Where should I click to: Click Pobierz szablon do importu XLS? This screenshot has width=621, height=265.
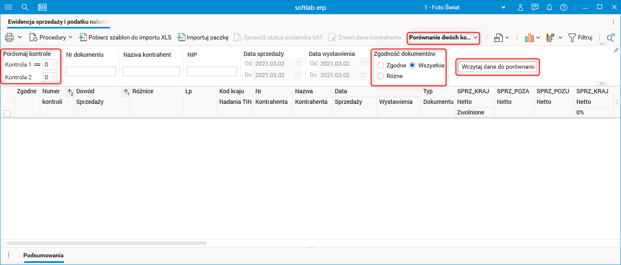pos(125,37)
